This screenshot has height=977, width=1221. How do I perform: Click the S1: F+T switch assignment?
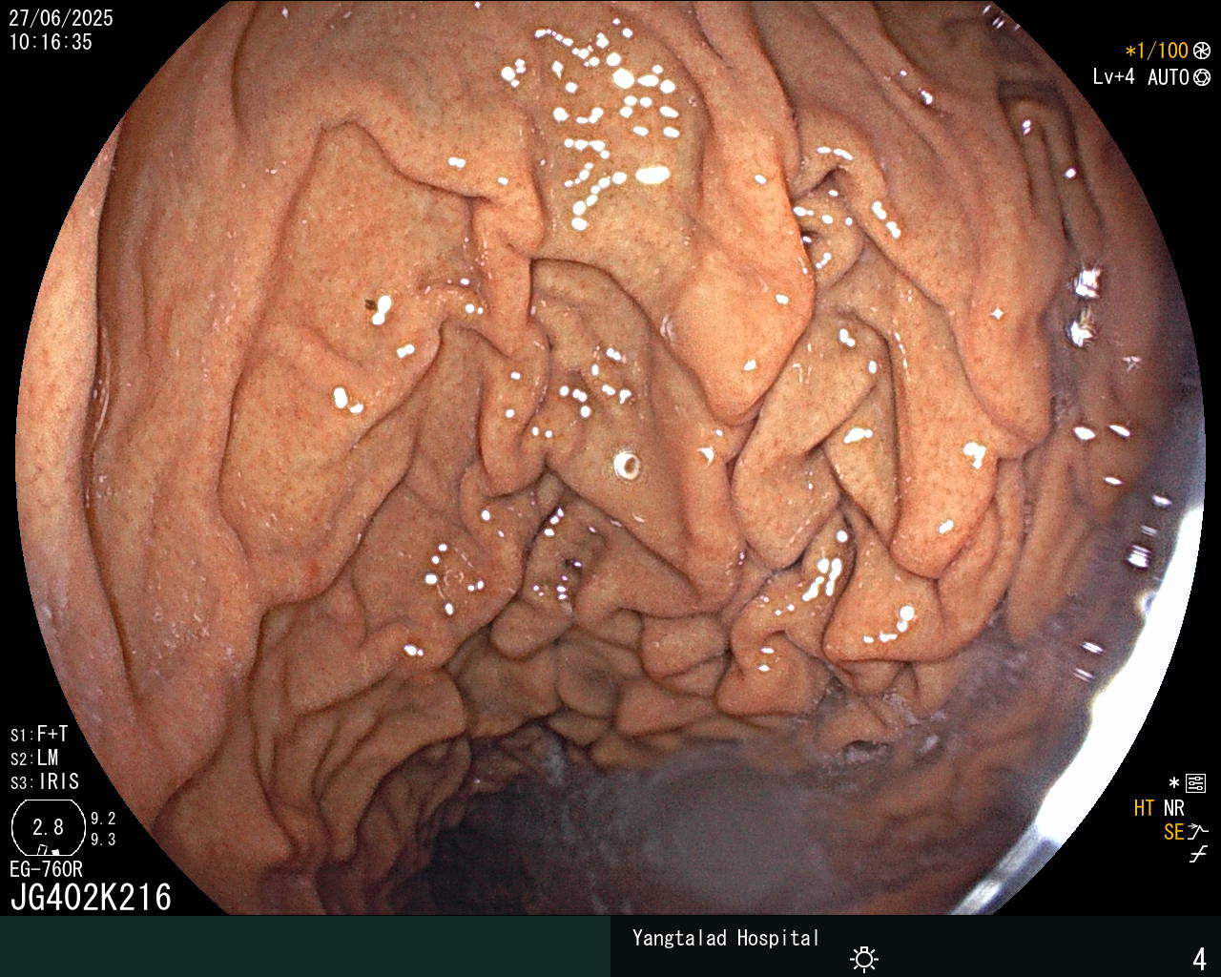click(x=39, y=735)
